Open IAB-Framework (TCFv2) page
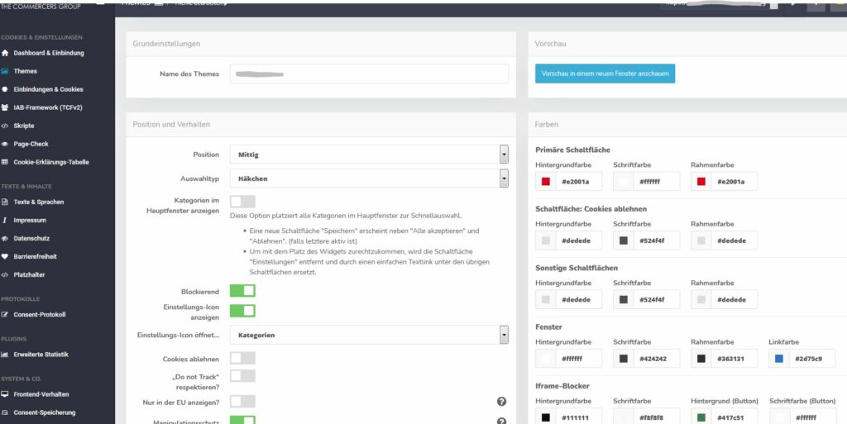Screen dimensions: 847x424 (48, 107)
